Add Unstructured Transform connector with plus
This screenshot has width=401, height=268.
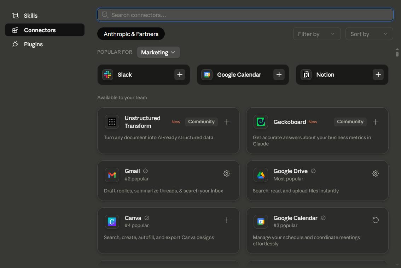(x=227, y=122)
